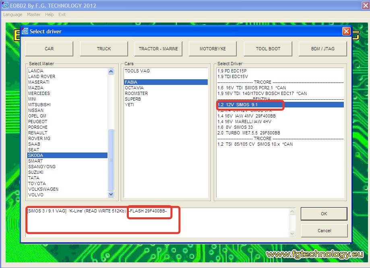The width and height of the screenshot is (370, 268).
Task: Click the Exit menu item
Action: coord(62,14)
